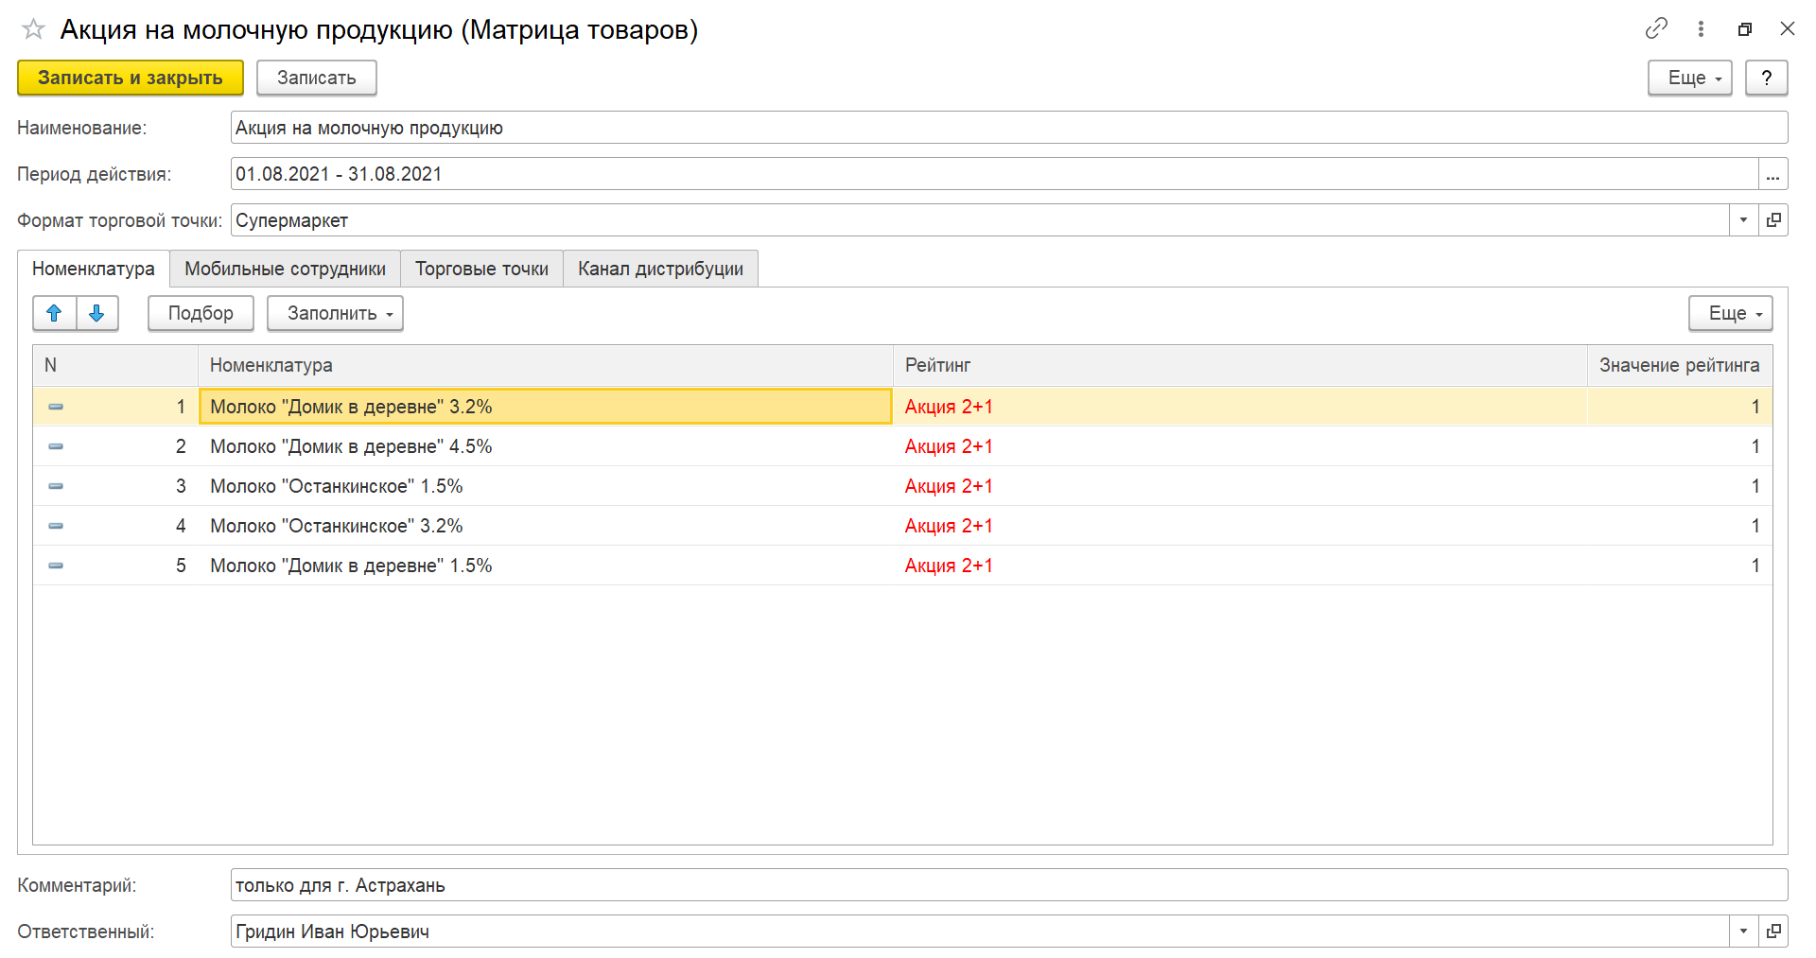Screen dimensions: 1816x958
Task: Click Акция 2+1 rating in row 4
Action: 949,526
